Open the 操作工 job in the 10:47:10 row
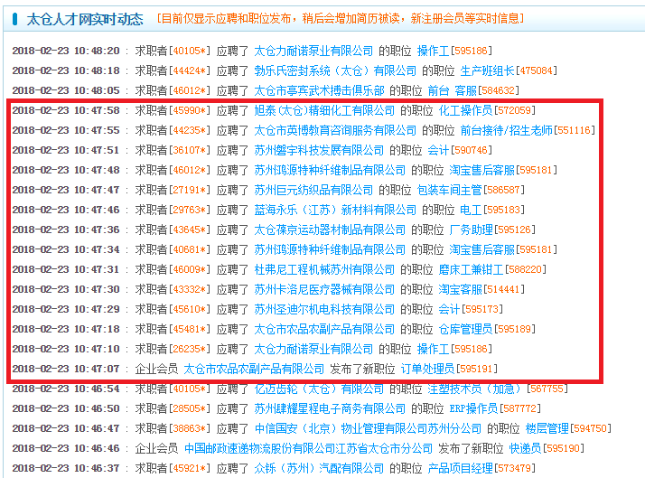645x478 pixels. (433, 349)
